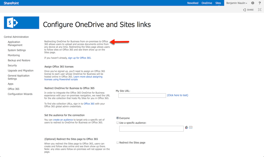The image size is (264, 157).
Task: Click the Configure OneDrive and Sites links title
Action: coord(97,24)
